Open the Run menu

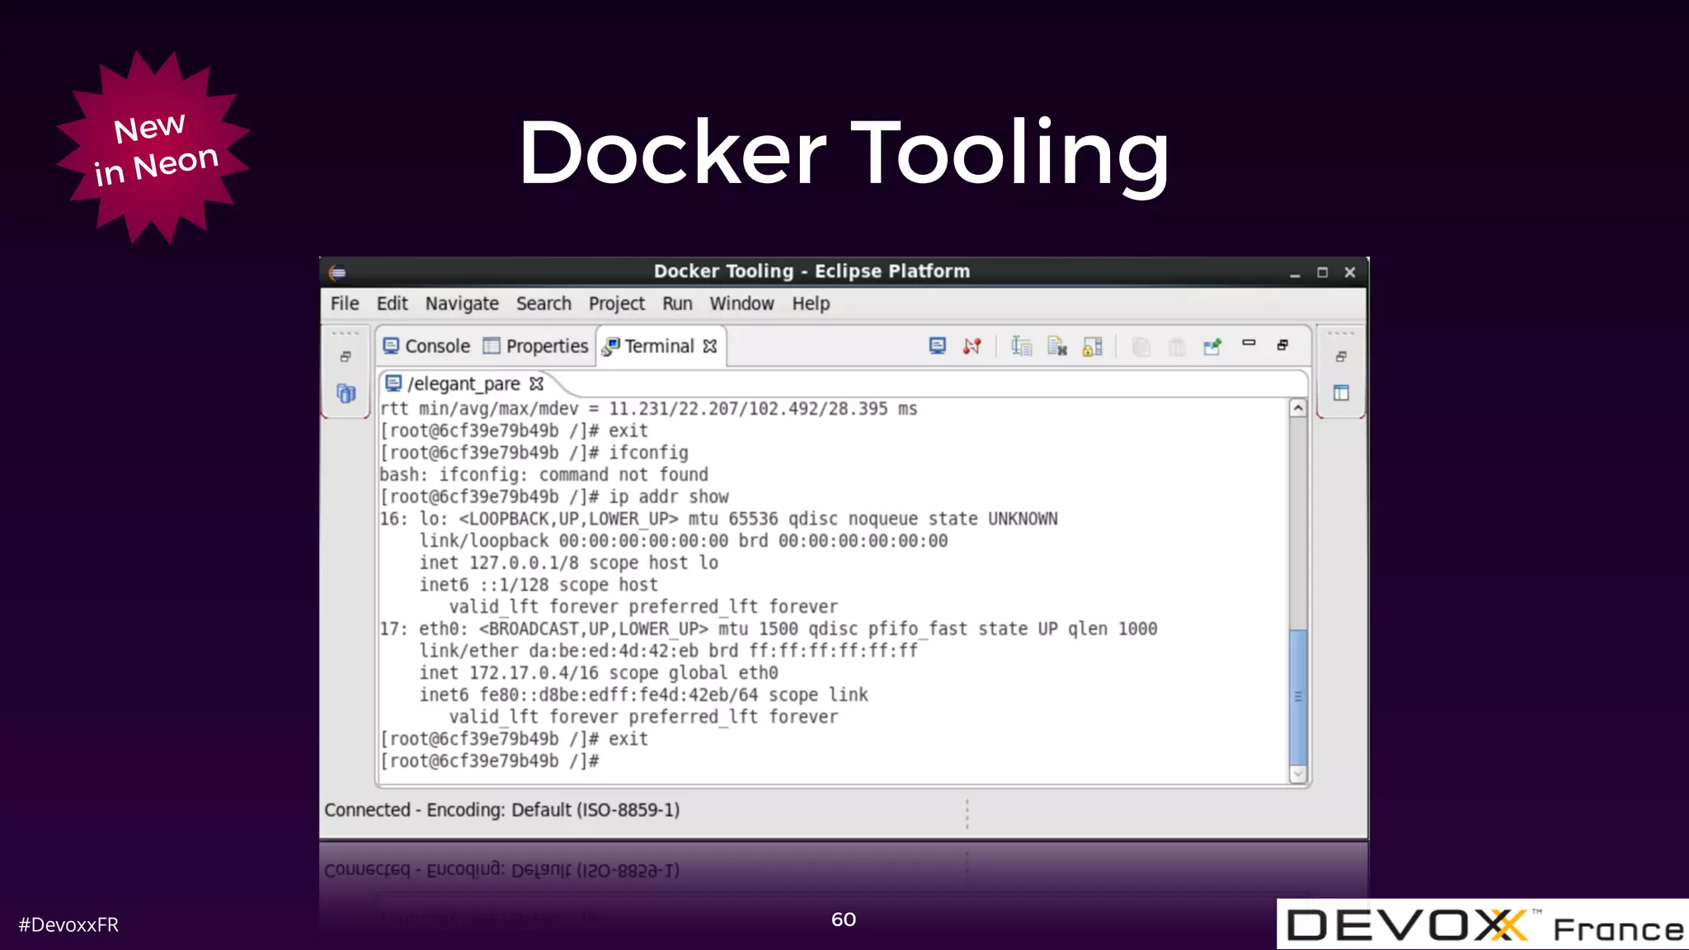[677, 303]
